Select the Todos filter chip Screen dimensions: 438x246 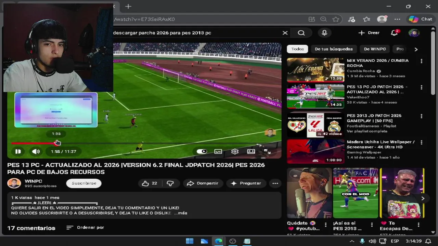297,49
